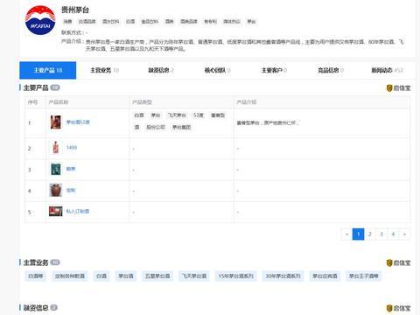This screenshot has width=420, height=315.
Task: Click the 飞天茅台 product type tag
Action: pos(177,115)
